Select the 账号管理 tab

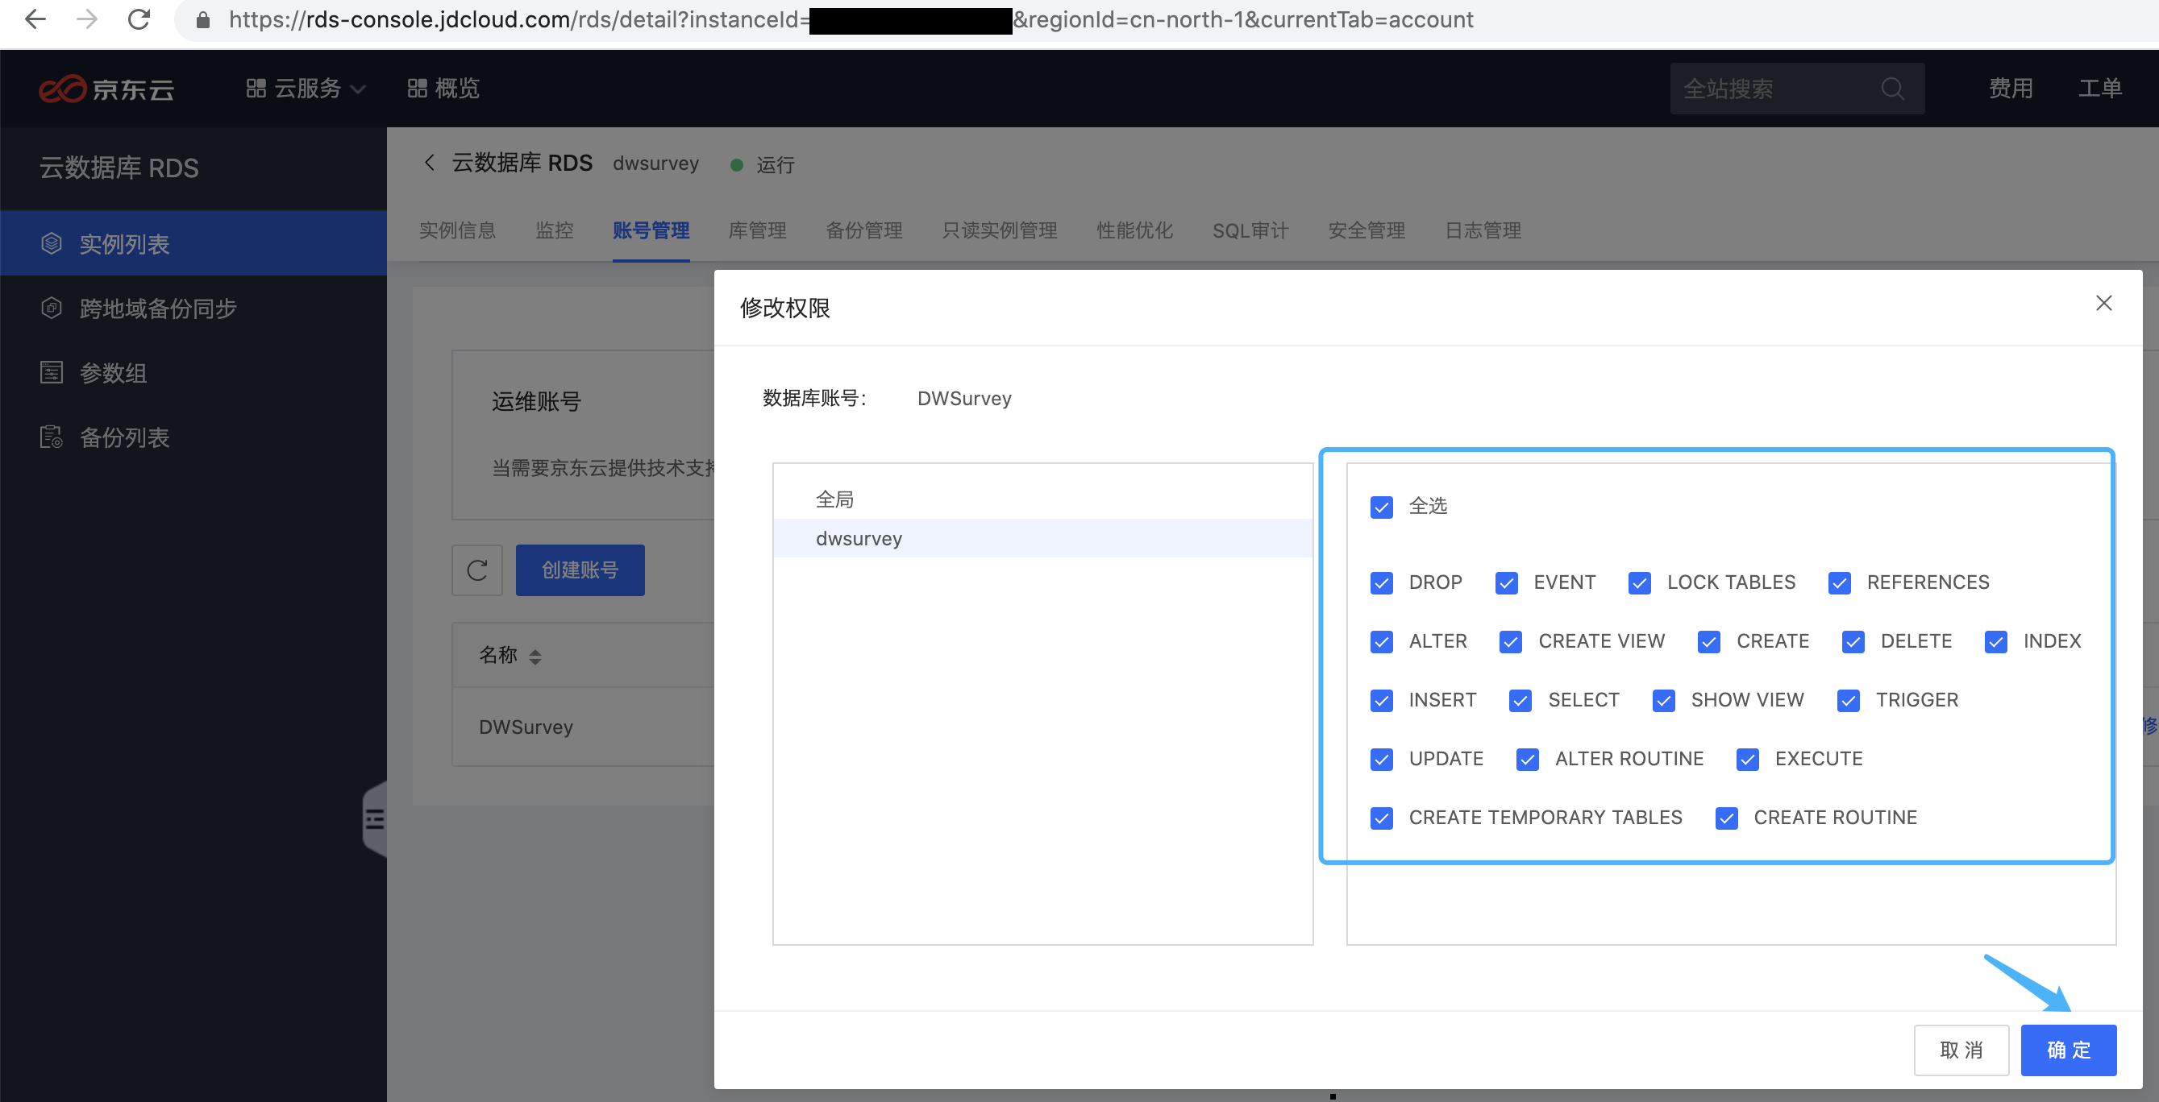[651, 230]
